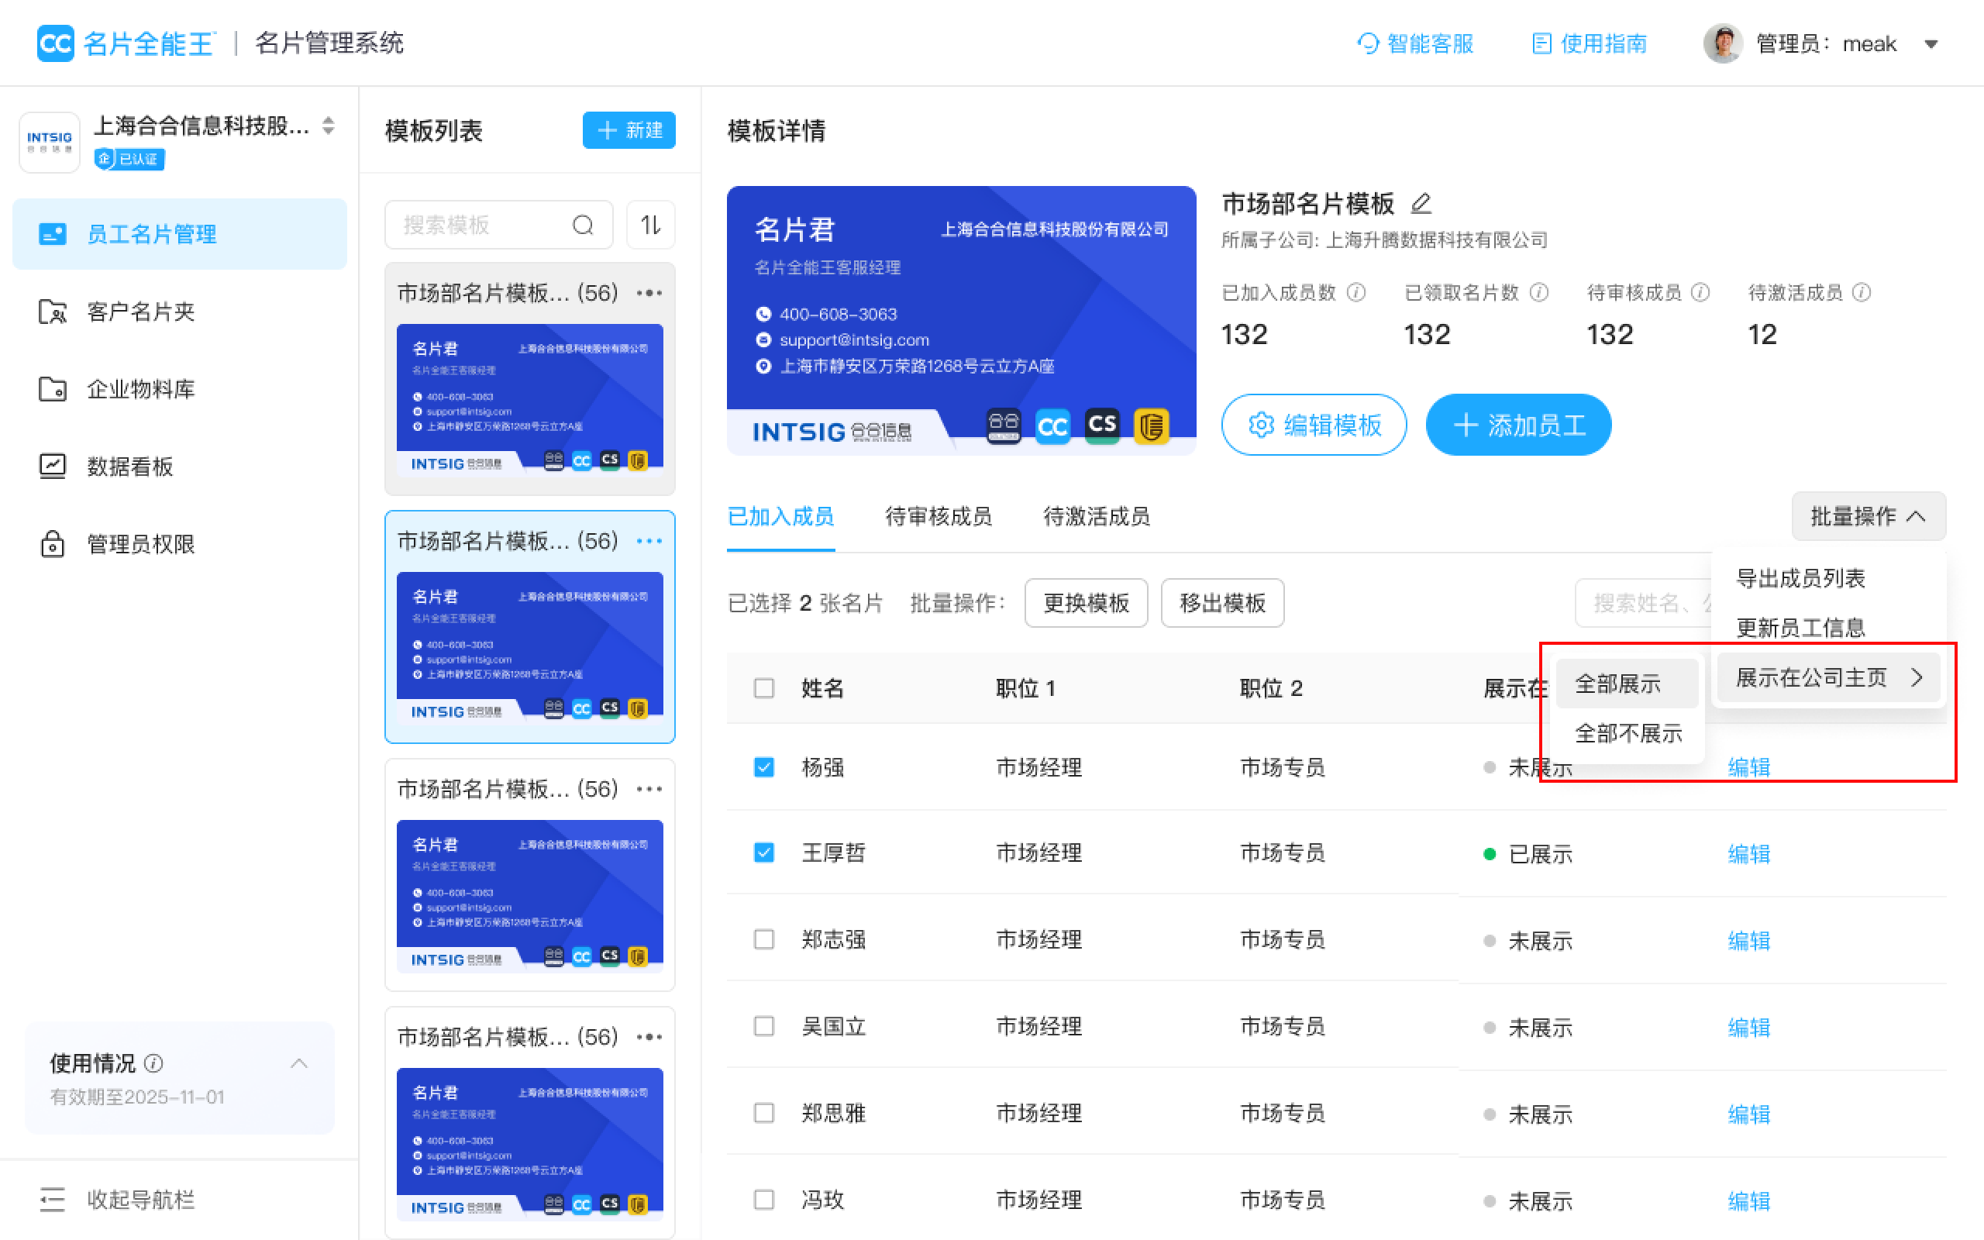Select the 数据看板 chart icon
Screen dimensions: 1984x1240
53,466
